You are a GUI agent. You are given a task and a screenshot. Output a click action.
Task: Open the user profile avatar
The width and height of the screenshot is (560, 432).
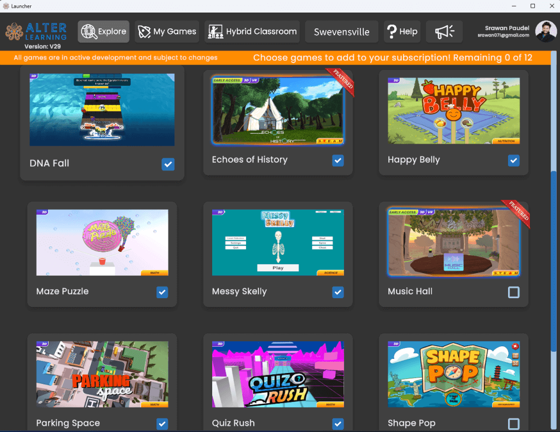pos(546,32)
